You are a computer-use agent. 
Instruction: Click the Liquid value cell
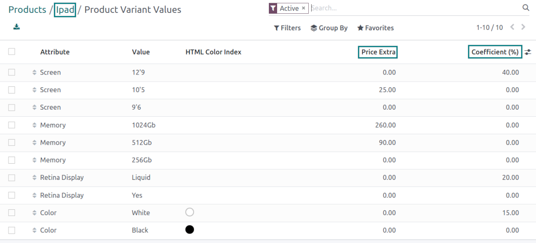(x=141, y=178)
